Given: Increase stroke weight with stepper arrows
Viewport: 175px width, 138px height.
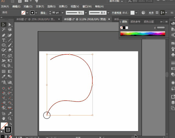Looking at the screenshot, I should coord(50,12).
